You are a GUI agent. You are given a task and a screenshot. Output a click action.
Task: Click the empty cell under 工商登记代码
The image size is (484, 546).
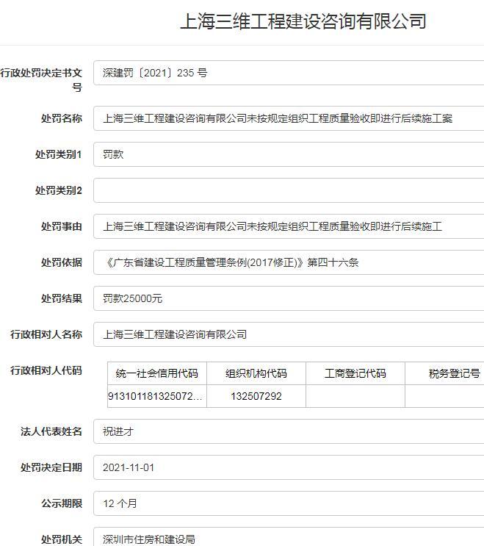355,396
